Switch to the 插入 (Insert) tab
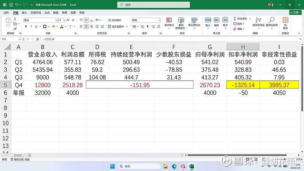Viewport: 304px width, 171px height. tap(24, 13)
